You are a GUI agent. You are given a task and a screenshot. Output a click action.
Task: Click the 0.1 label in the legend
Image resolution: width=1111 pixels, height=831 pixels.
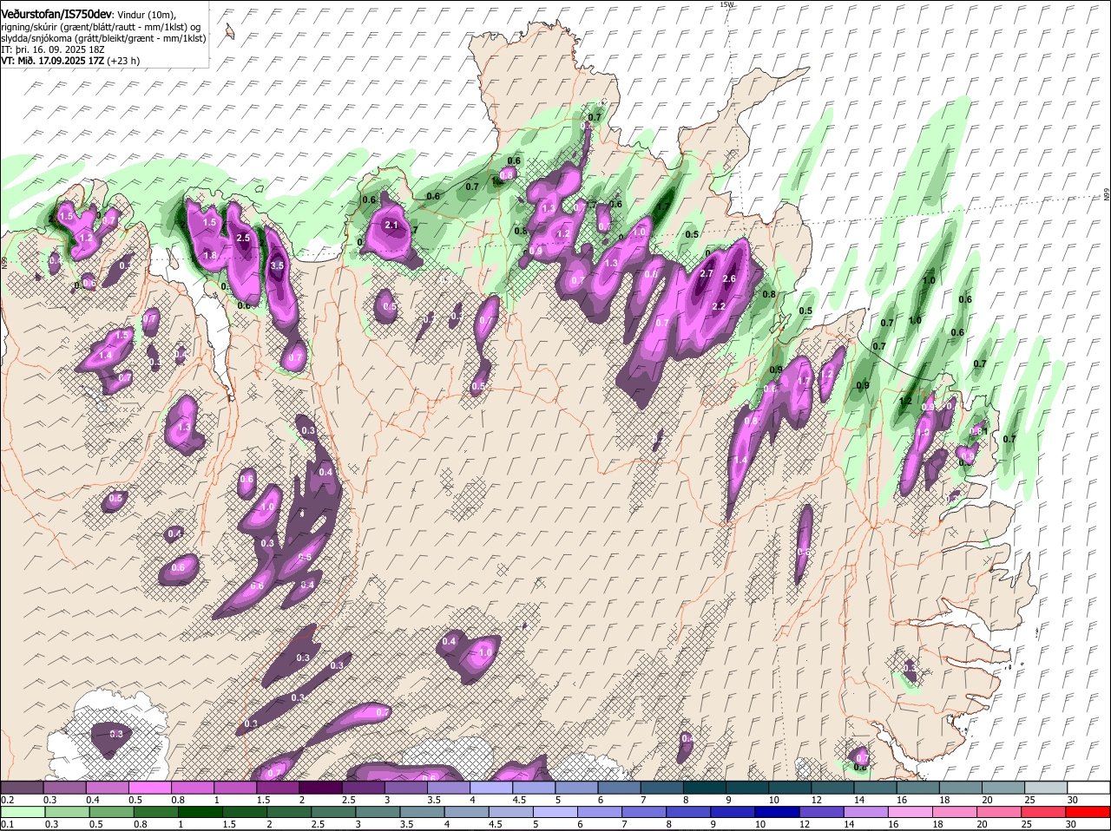point(7,825)
